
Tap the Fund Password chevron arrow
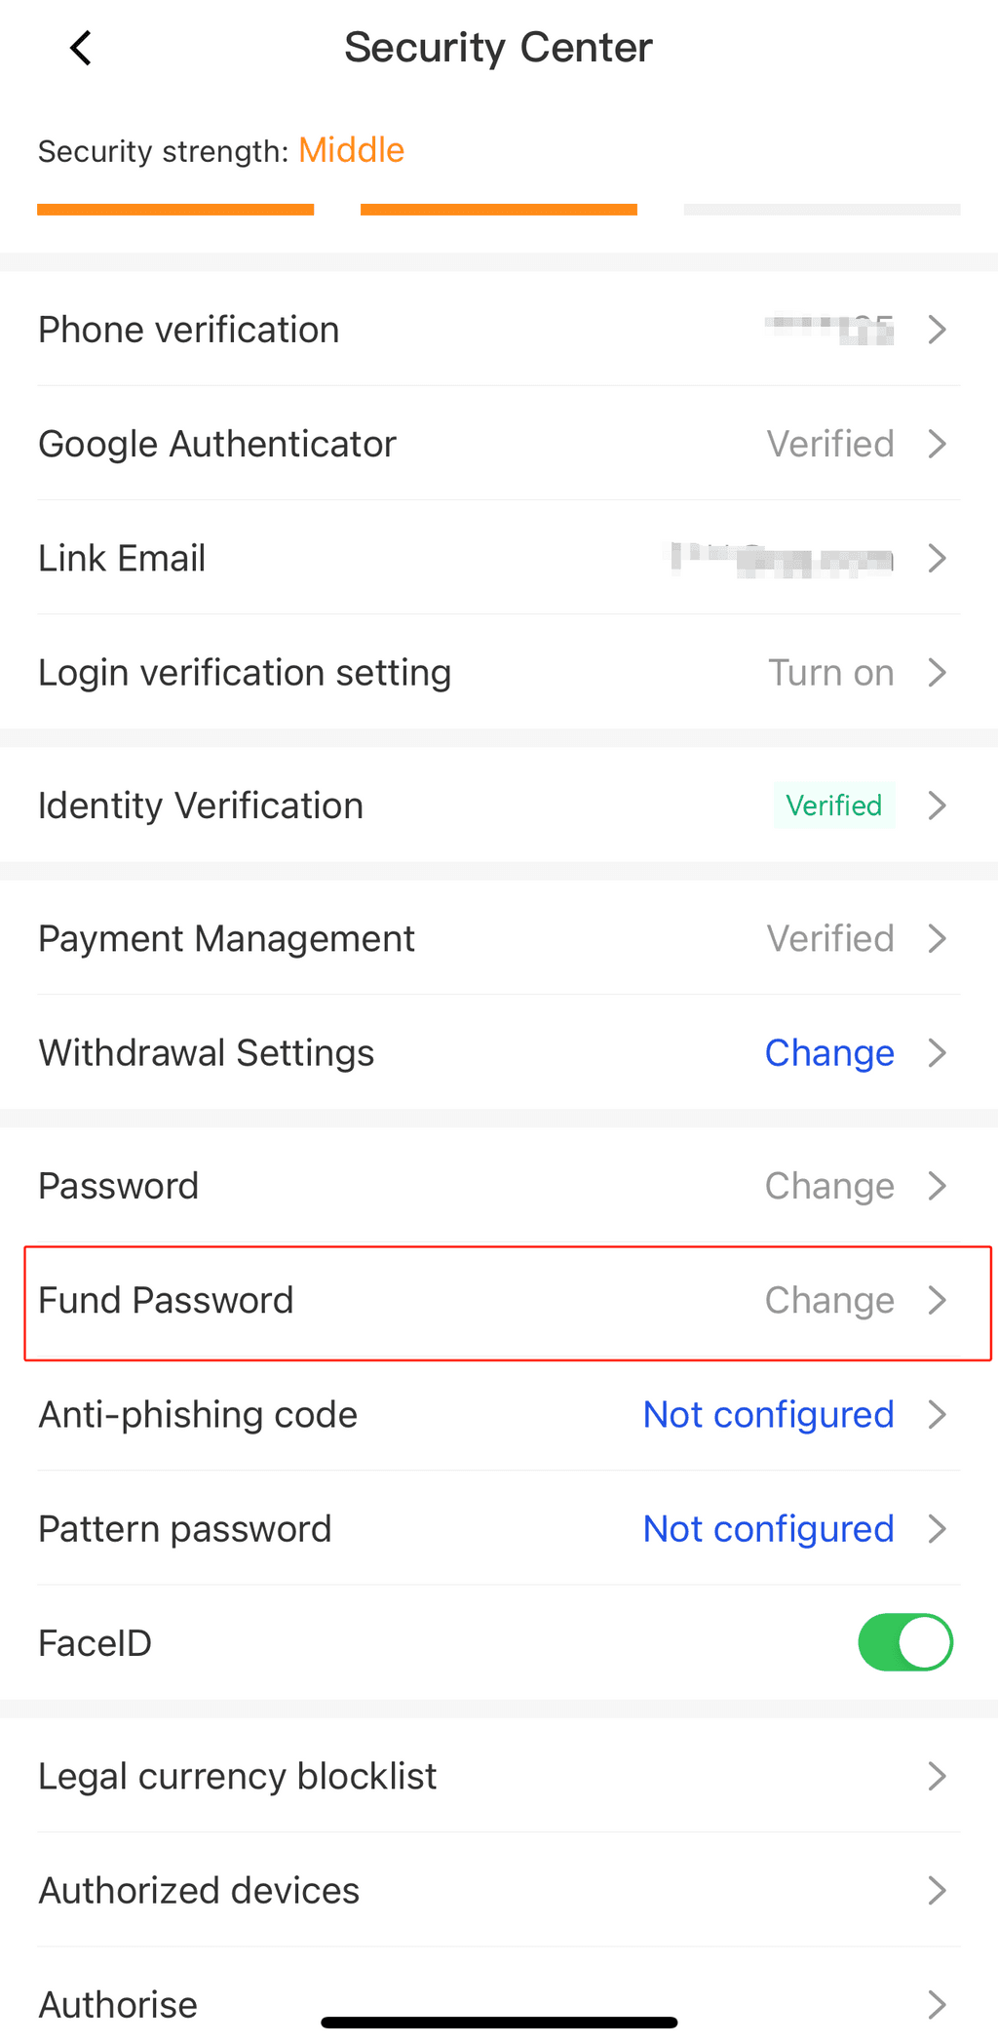pyautogui.click(x=937, y=1300)
